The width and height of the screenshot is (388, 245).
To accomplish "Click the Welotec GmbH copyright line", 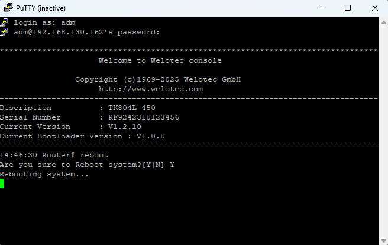I will click(x=158, y=79).
